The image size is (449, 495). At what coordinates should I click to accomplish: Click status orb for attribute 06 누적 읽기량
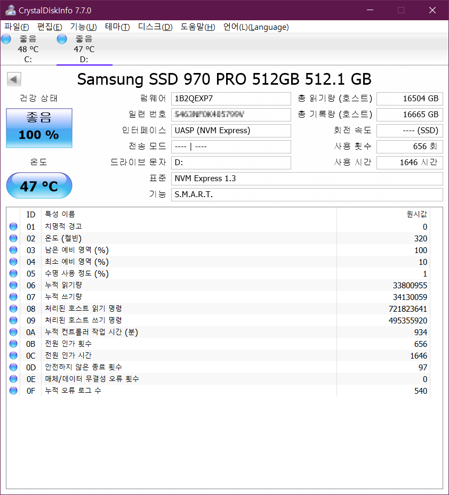(x=13, y=285)
